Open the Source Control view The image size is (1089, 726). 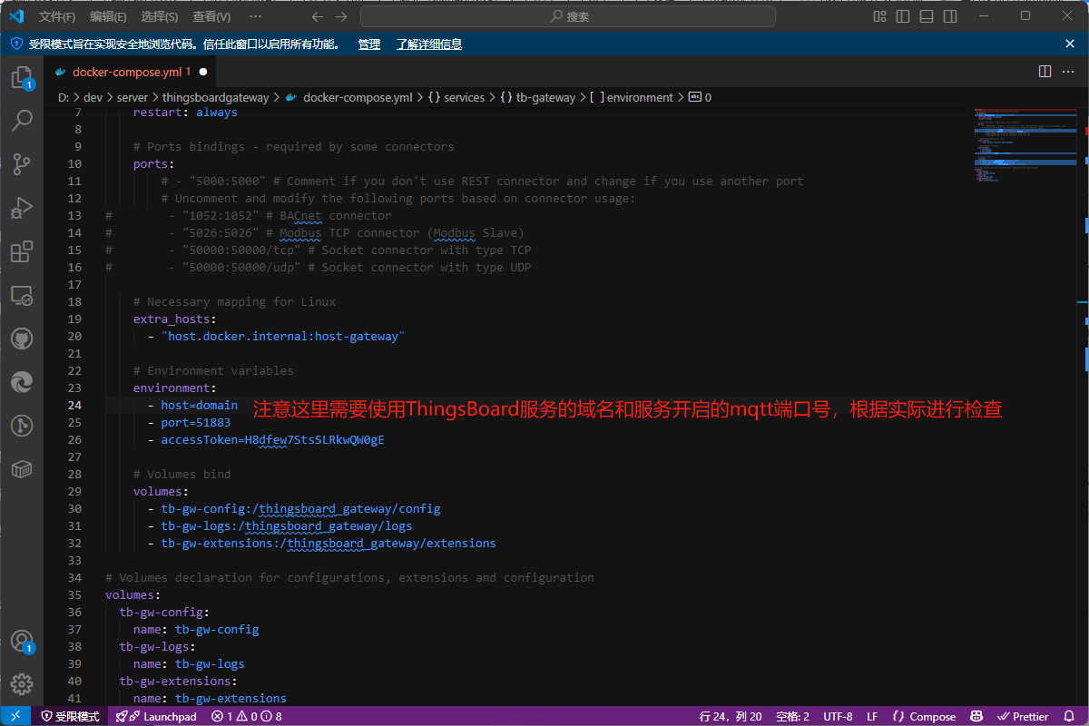[x=22, y=164]
